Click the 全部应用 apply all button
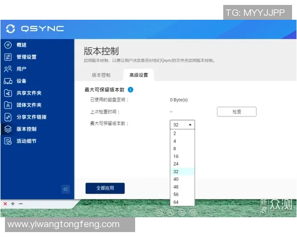Screen dimensions: 297x237 coord(105,188)
